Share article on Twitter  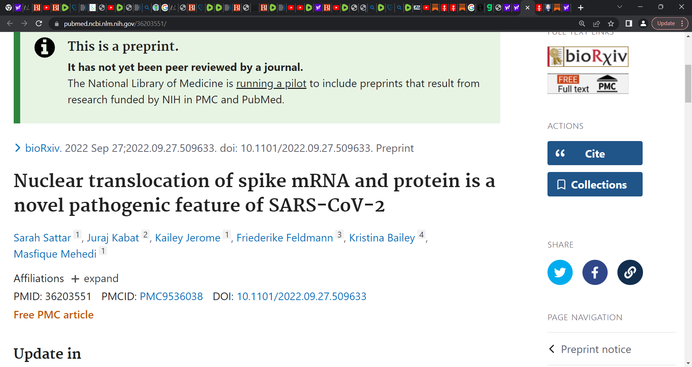(560, 272)
